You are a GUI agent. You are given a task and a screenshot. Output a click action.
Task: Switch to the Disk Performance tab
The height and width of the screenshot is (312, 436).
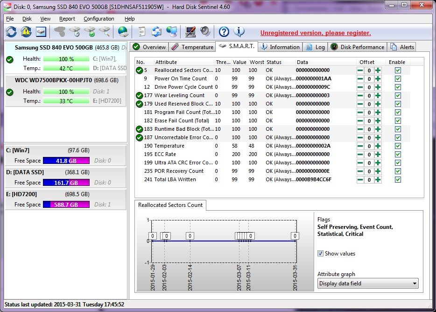[358, 47]
